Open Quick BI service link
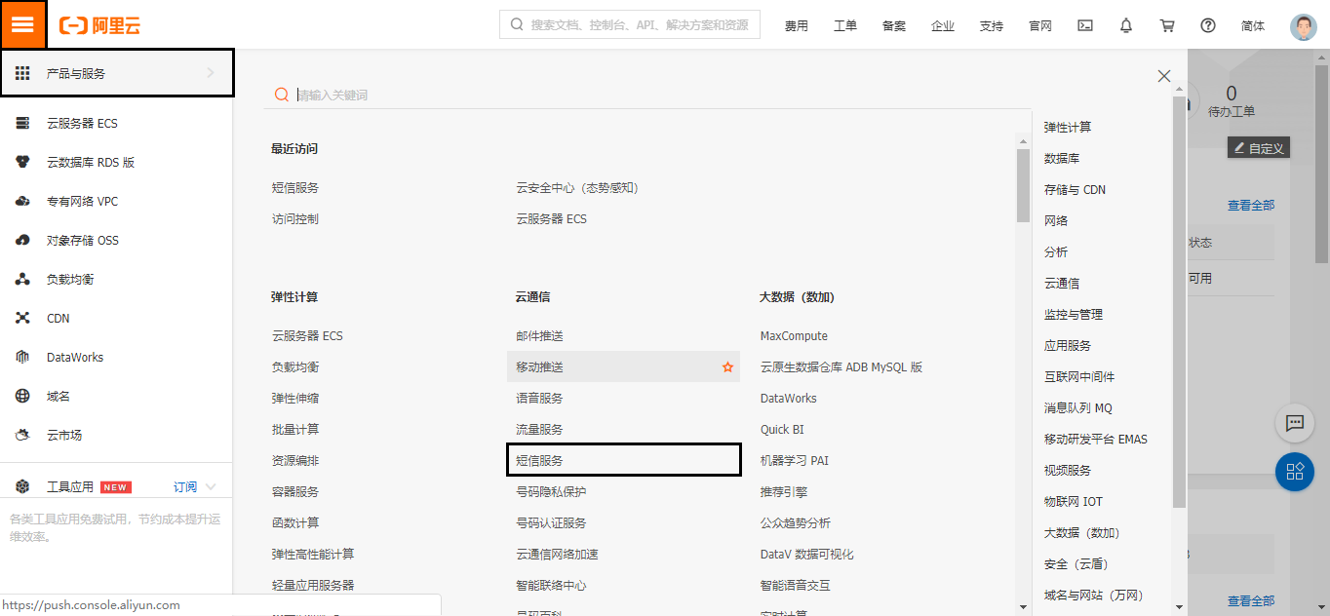Viewport: 1330px width, 616px height. click(782, 430)
